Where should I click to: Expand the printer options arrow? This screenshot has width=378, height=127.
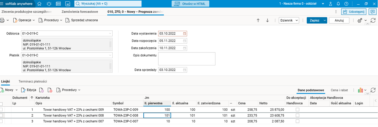pyautogui.click(x=7, y=20)
